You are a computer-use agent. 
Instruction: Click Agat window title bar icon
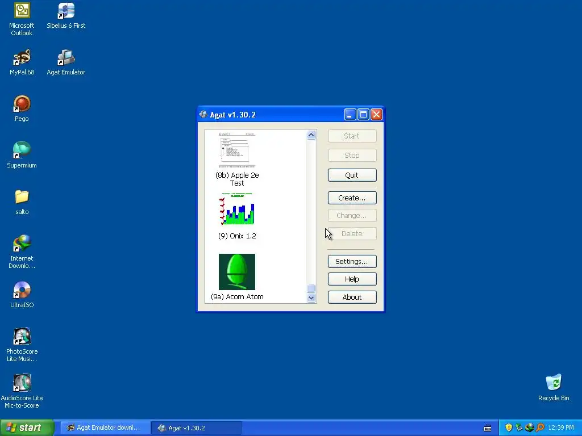[x=203, y=115]
